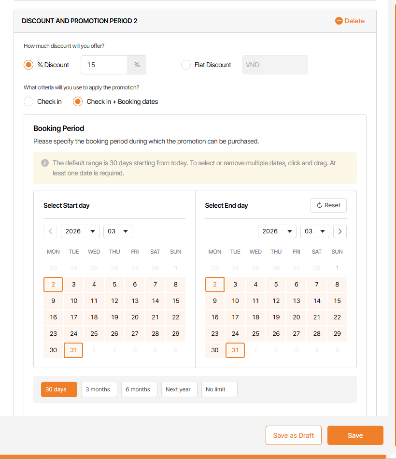Select Check in + Booking dates option

pos(78,101)
